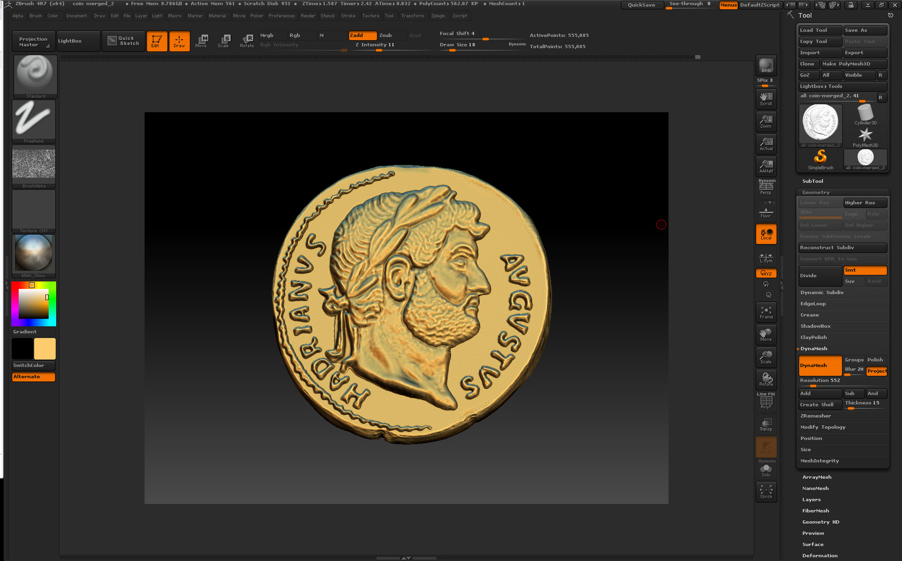This screenshot has width=902, height=561.
Task: Open the Stroke menu
Action: tap(348, 16)
